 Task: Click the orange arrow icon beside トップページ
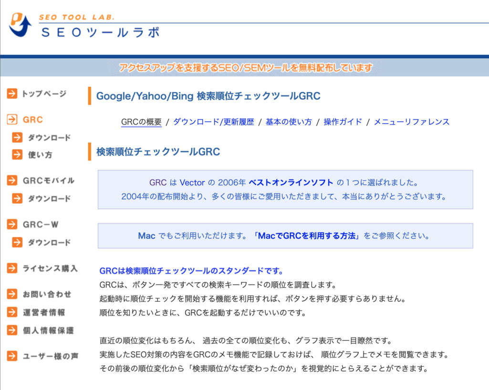tap(12, 94)
